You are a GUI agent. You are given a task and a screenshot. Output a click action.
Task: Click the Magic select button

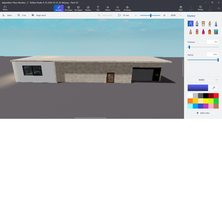39,15
